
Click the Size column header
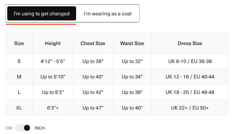19,43
